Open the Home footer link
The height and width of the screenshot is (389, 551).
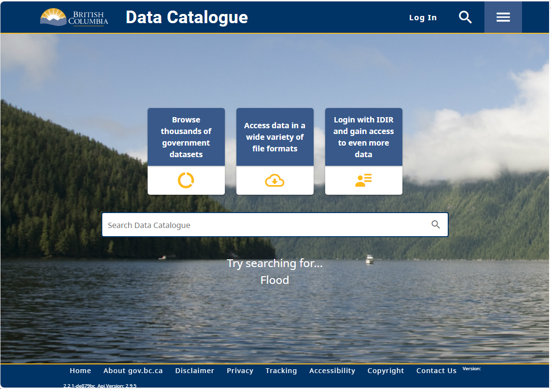pyautogui.click(x=80, y=371)
